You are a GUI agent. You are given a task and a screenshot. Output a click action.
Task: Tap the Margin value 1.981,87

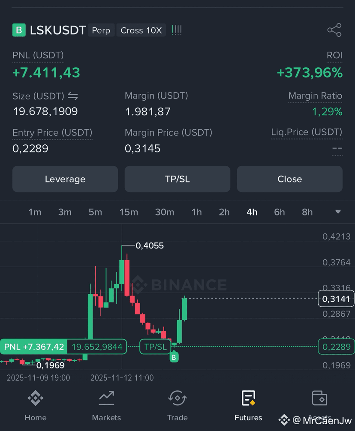click(x=147, y=111)
